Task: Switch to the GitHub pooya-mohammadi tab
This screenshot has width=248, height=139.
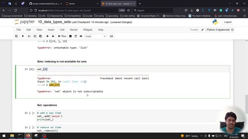Action: pyautogui.click(x=46, y=3)
